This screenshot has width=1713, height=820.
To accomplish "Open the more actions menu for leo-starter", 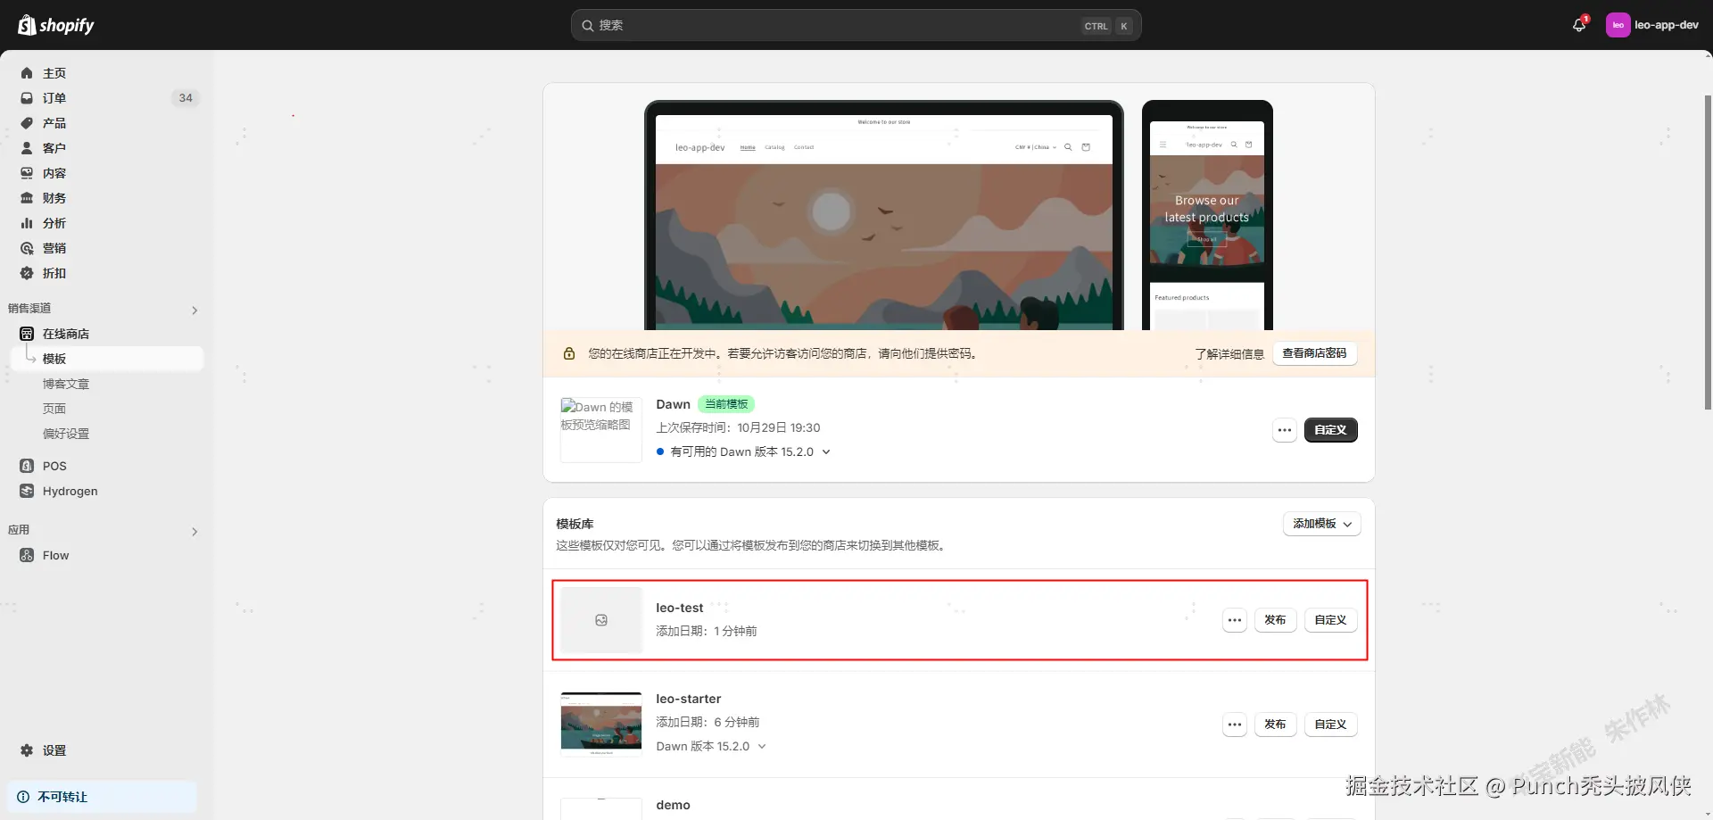I will (x=1235, y=725).
